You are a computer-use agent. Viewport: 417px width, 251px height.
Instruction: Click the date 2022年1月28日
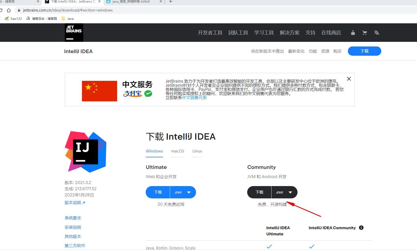79,195
